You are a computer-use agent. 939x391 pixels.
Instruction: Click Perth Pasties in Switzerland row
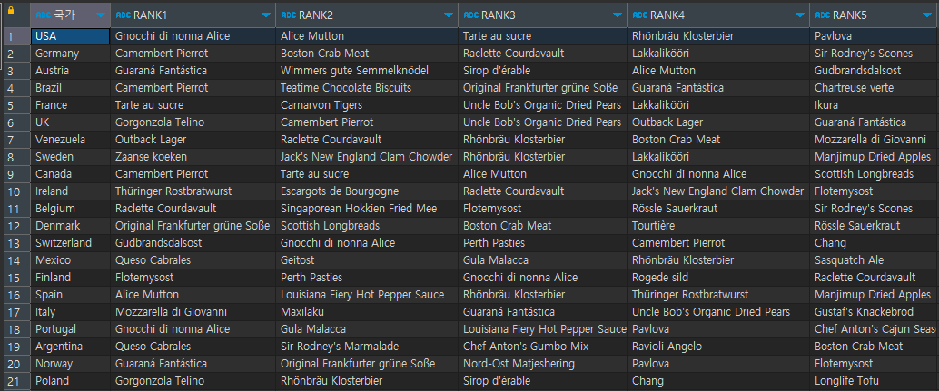[542, 243]
